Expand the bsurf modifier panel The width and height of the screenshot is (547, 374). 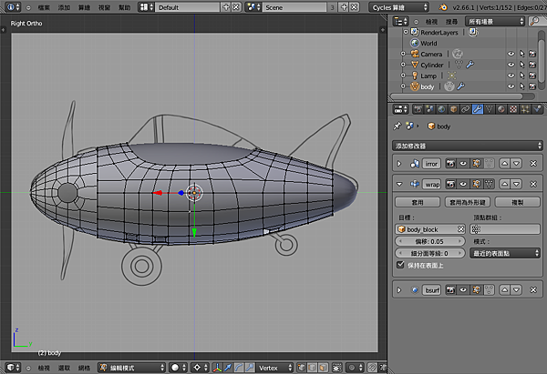399,289
